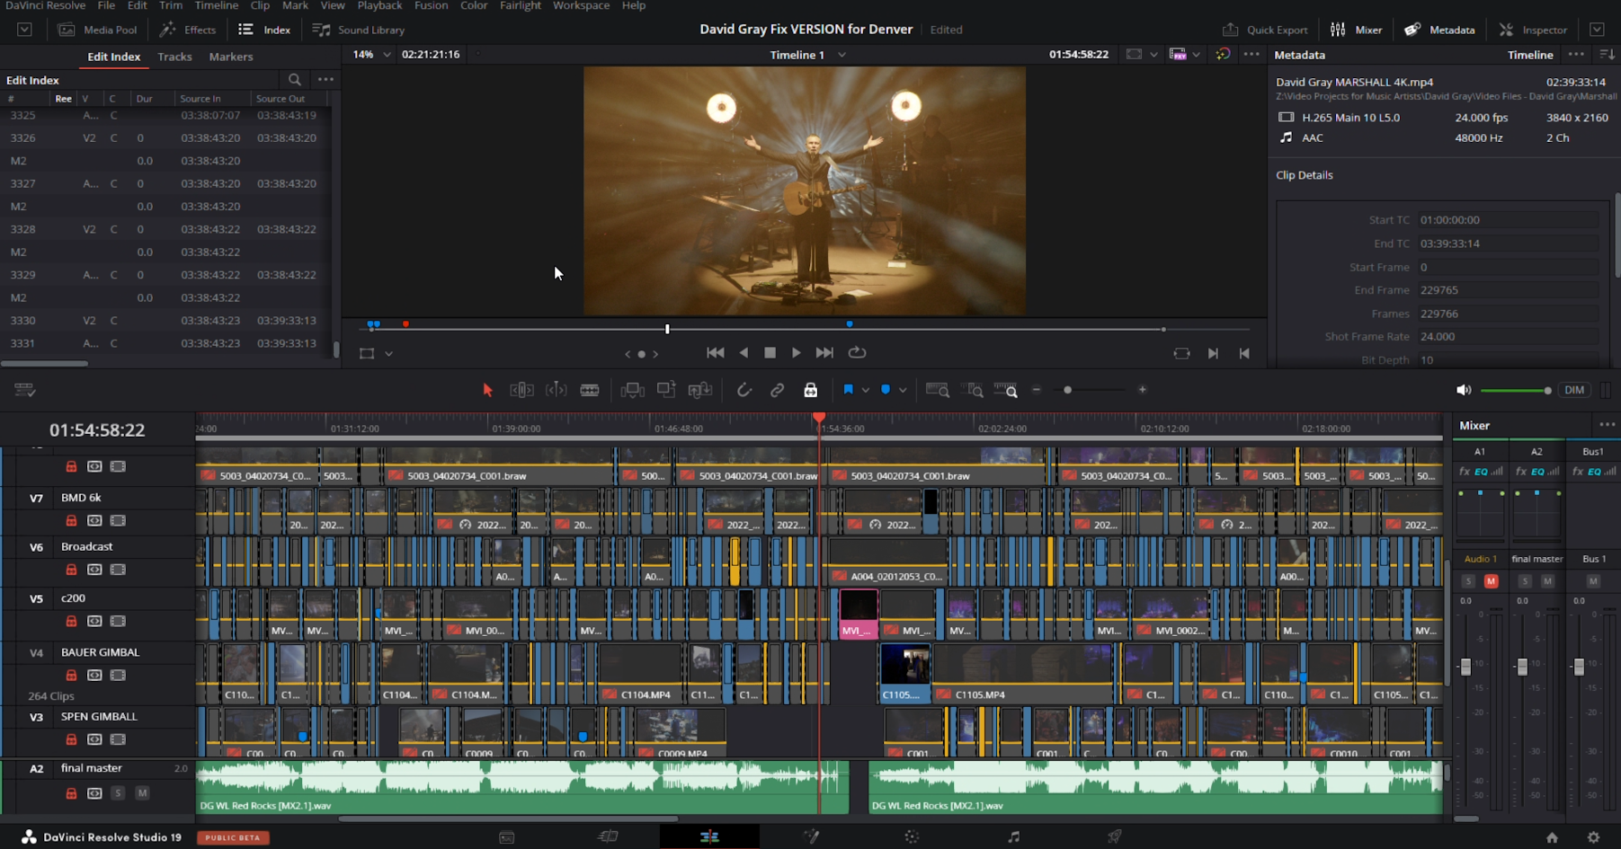
Task: Expand the Timeline 1 name dropdown
Action: (x=842, y=55)
